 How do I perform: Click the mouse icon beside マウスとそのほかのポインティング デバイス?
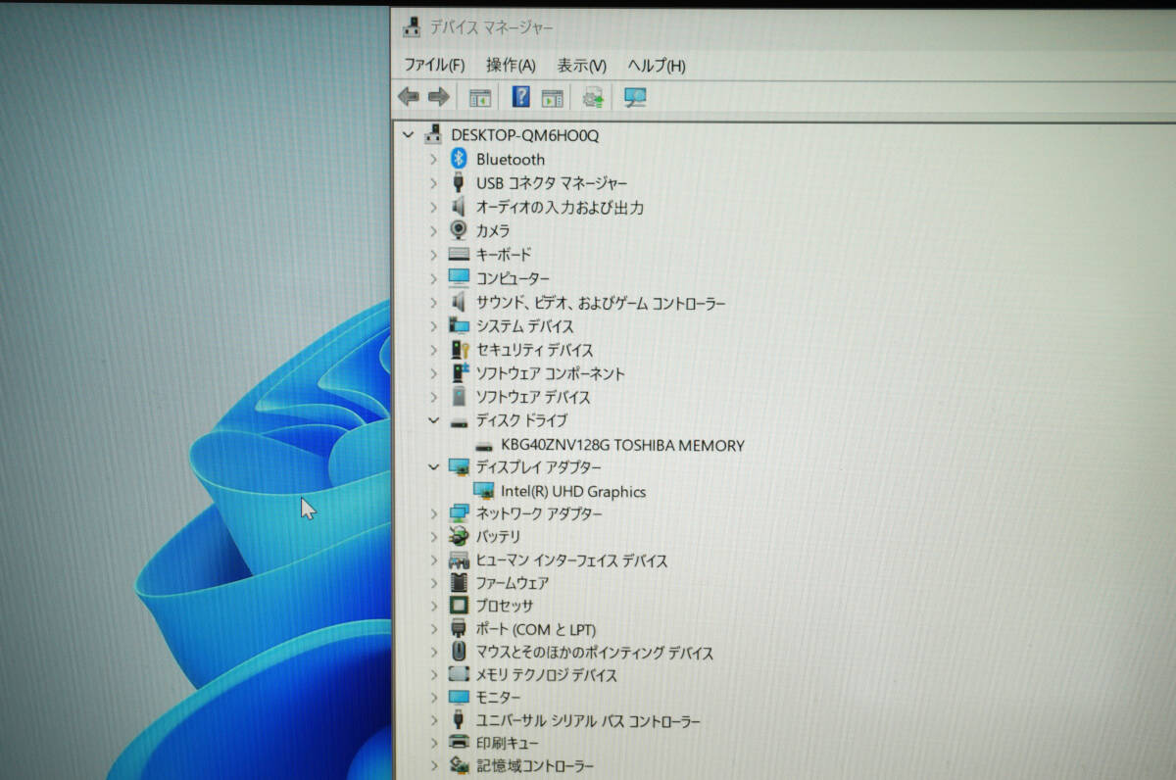(x=459, y=652)
